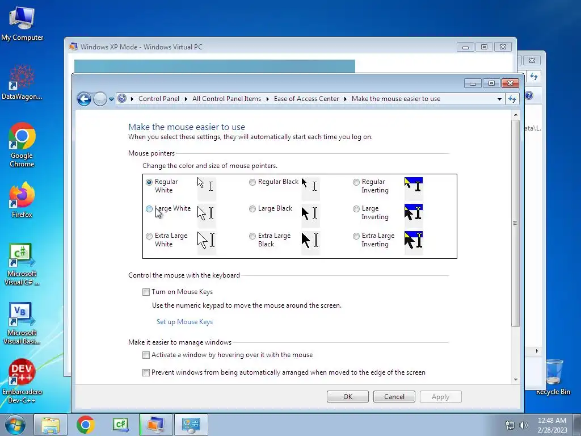
Task: Open Microsoft Visual Basic desktop shortcut
Action: click(x=22, y=323)
